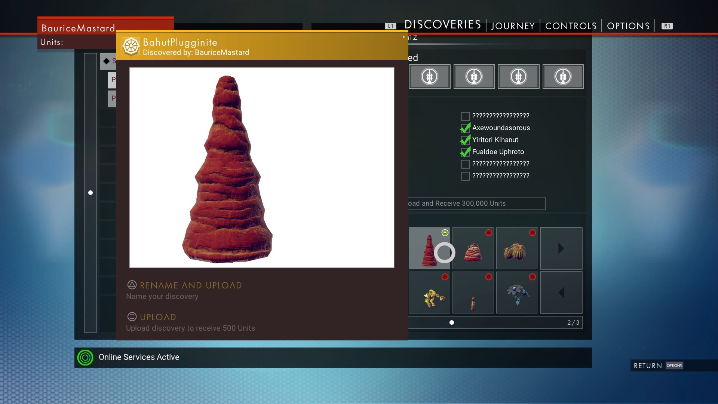The width and height of the screenshot is (718, 404).
Task: Click the triangle button icon beside Rename
Action: tap(132, 285)
